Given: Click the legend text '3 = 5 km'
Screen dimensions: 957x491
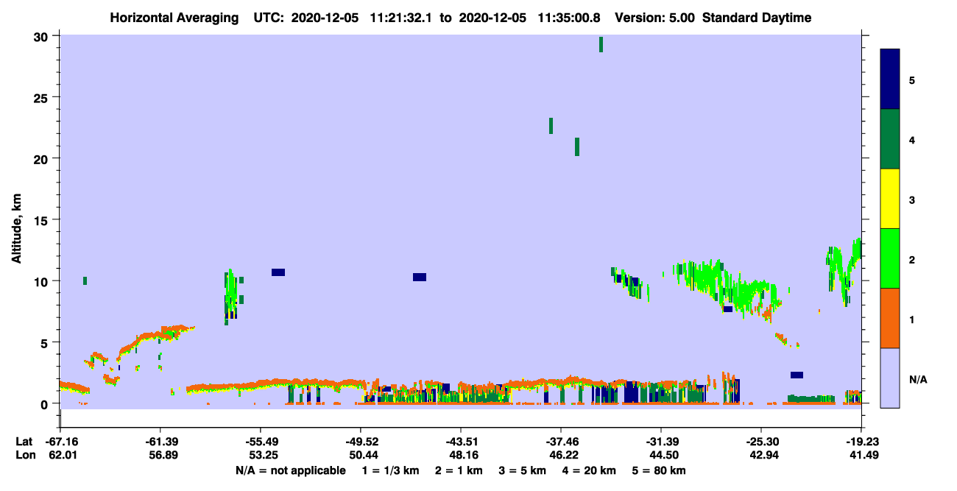Looking at the screenshot, I should 523,470.
